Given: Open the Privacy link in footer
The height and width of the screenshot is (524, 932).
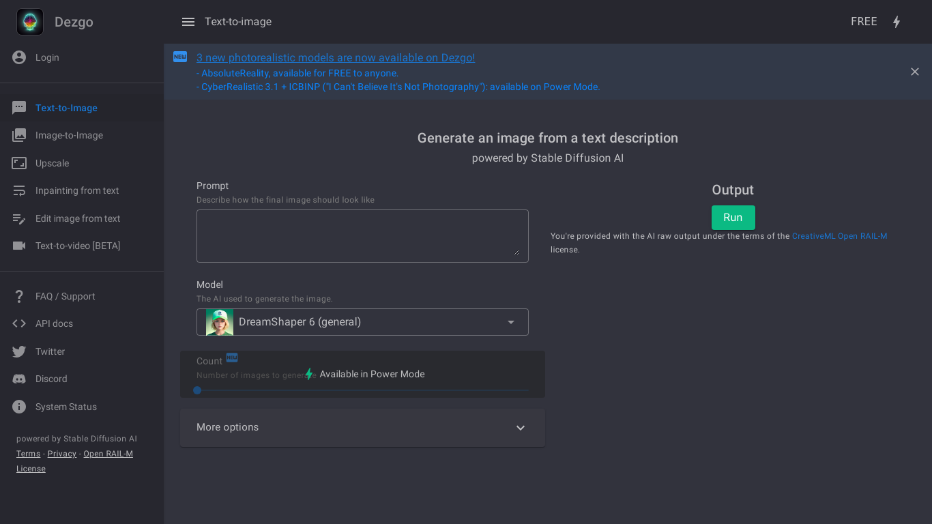Looking at the screenshot, I should 61,454.
